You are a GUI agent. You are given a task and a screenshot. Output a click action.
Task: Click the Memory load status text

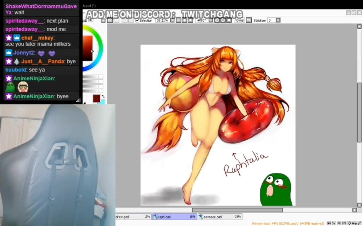288,223
